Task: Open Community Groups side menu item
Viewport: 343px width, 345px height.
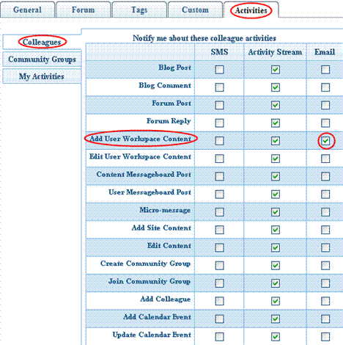Action: click(x=42, y=59)
